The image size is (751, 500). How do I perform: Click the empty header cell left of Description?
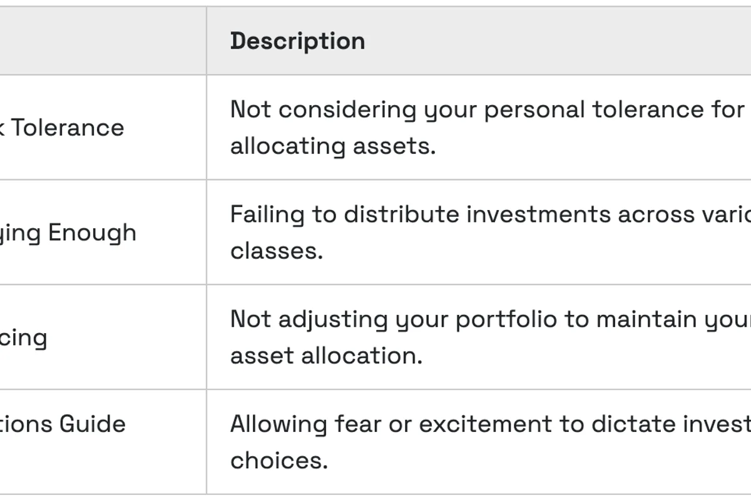point(103,41)
